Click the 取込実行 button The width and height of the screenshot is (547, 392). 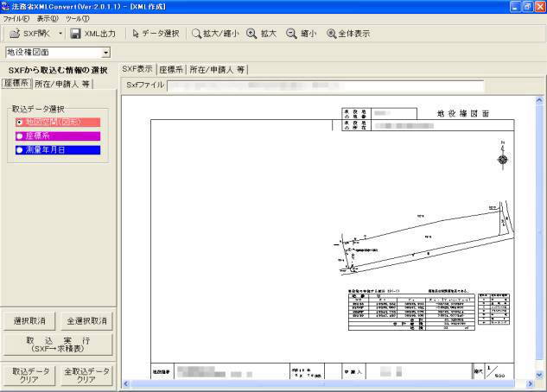[x=57, y=345]
